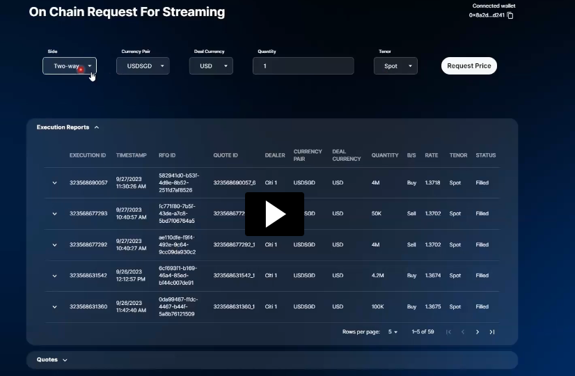Click the B/S column header
575x376 pixels.
[411, 155]
